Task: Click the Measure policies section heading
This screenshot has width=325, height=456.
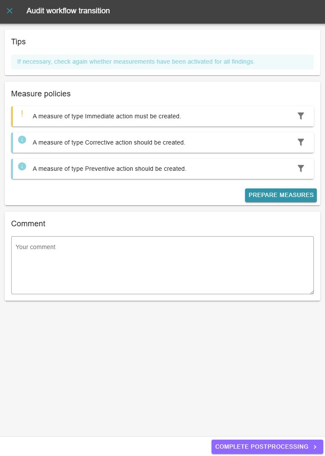Action: coord(41,93)
